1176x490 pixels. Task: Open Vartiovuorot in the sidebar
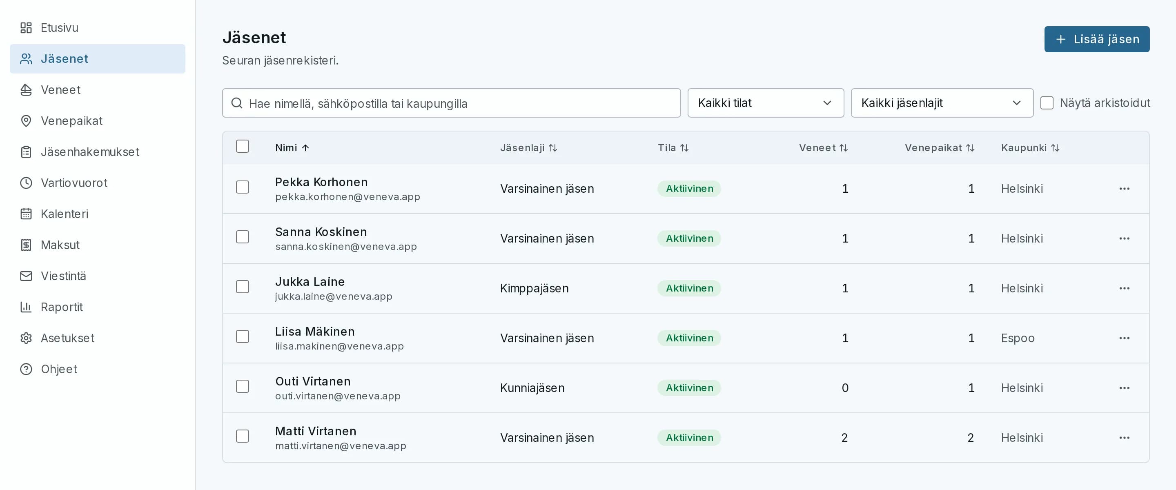coord(98,183)
